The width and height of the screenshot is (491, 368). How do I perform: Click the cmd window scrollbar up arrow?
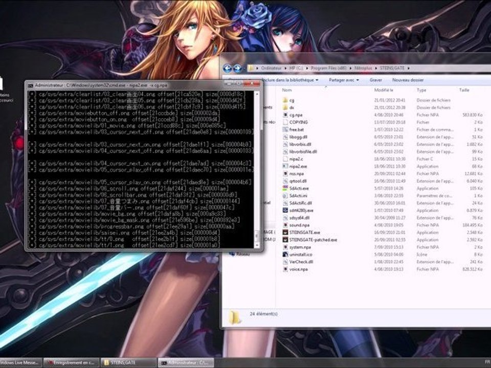[x=257, y=94]
